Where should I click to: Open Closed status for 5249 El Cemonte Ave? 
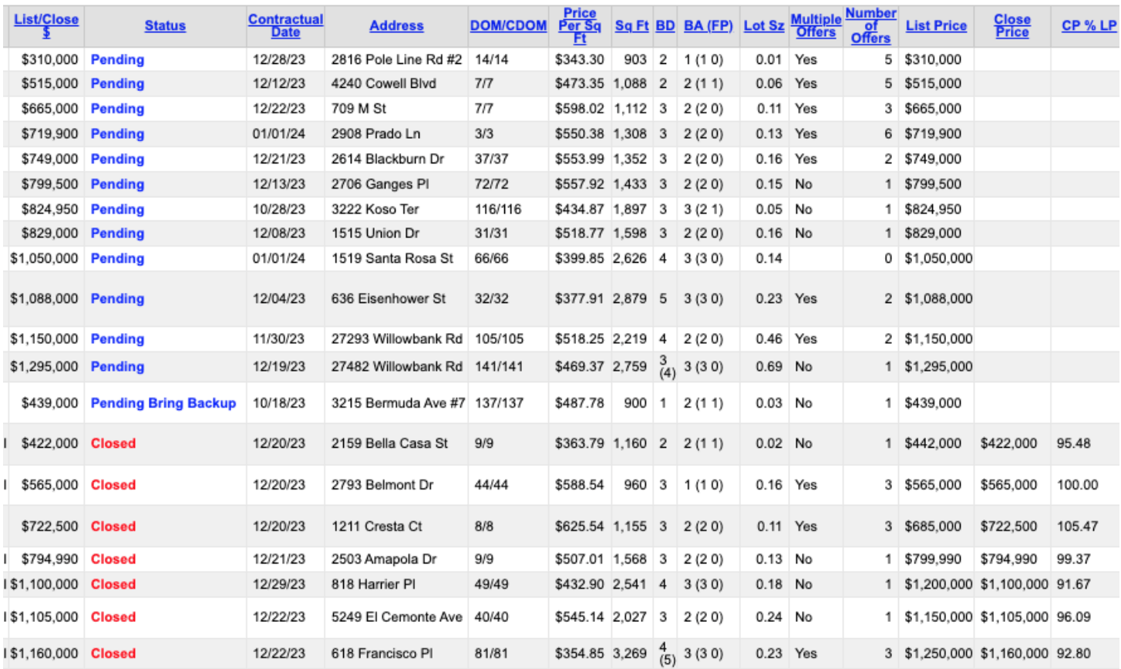point(113,617)
